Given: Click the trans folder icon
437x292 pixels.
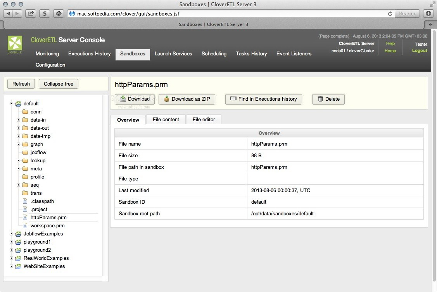Looking at the screenshot, I should 25,193.
